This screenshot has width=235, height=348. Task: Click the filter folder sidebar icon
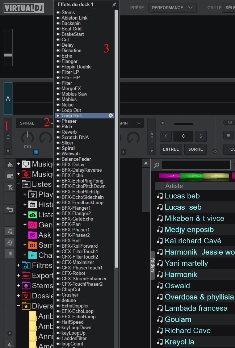pyautogui.click(x=10, y=187)
